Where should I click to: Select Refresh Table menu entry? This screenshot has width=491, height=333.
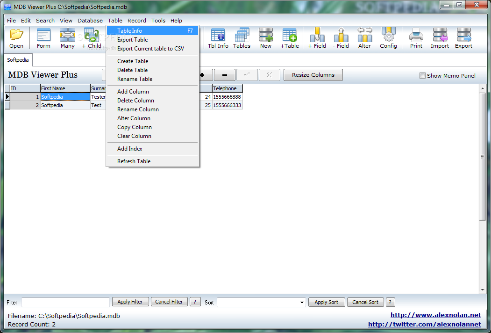point(152,161)
